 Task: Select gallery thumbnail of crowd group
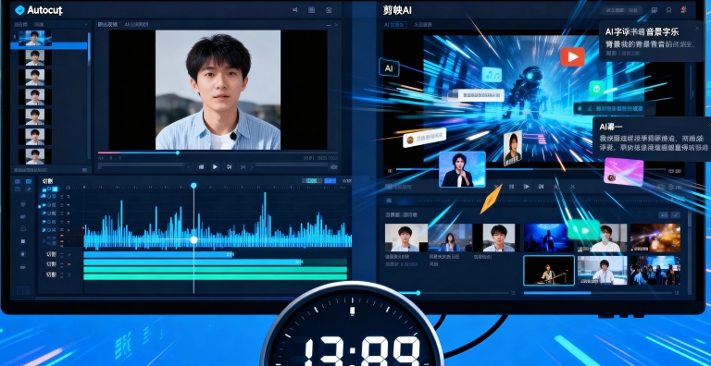655,271
